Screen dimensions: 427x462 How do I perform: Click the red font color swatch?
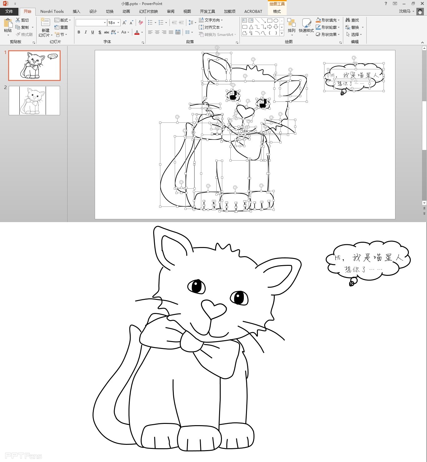137,32
